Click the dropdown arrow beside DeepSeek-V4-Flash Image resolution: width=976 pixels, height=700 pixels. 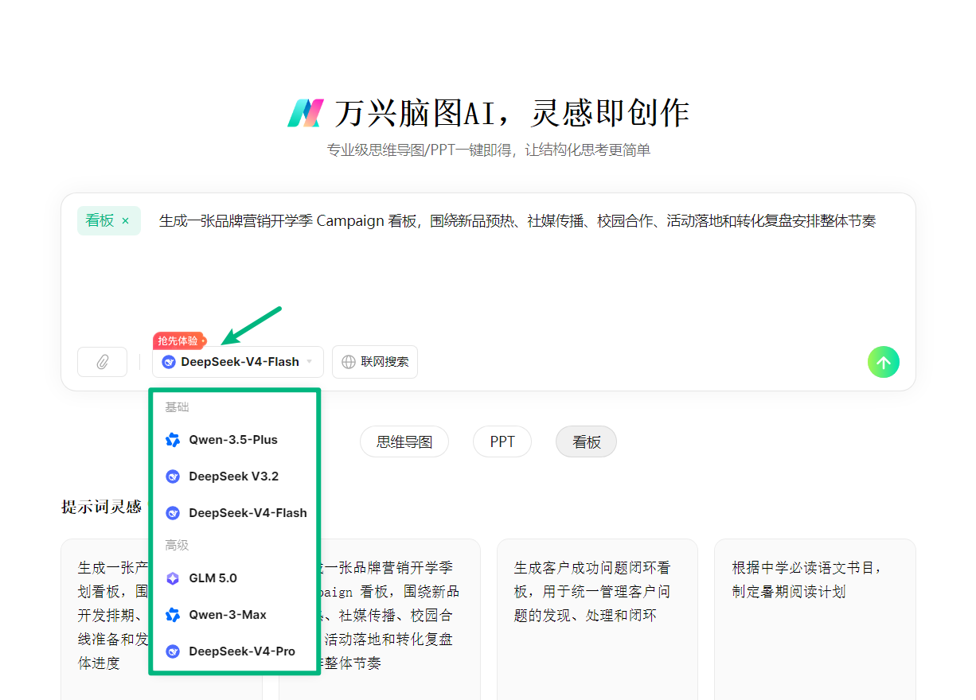[309, 362]
